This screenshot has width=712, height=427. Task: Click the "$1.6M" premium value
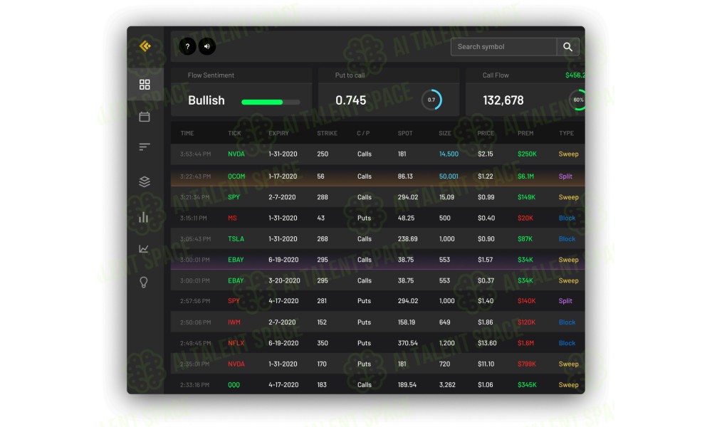pos(526,343)
